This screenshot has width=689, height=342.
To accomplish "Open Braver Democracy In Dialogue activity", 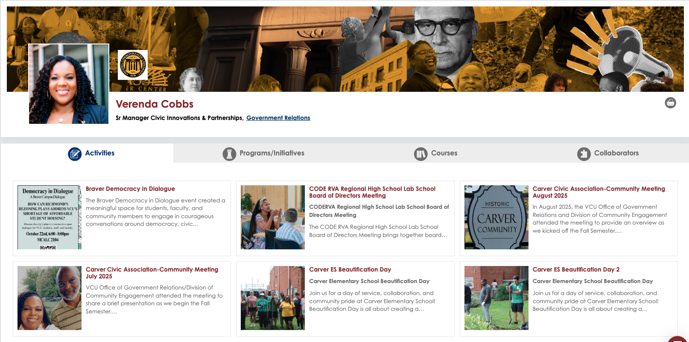I will 130,189.
